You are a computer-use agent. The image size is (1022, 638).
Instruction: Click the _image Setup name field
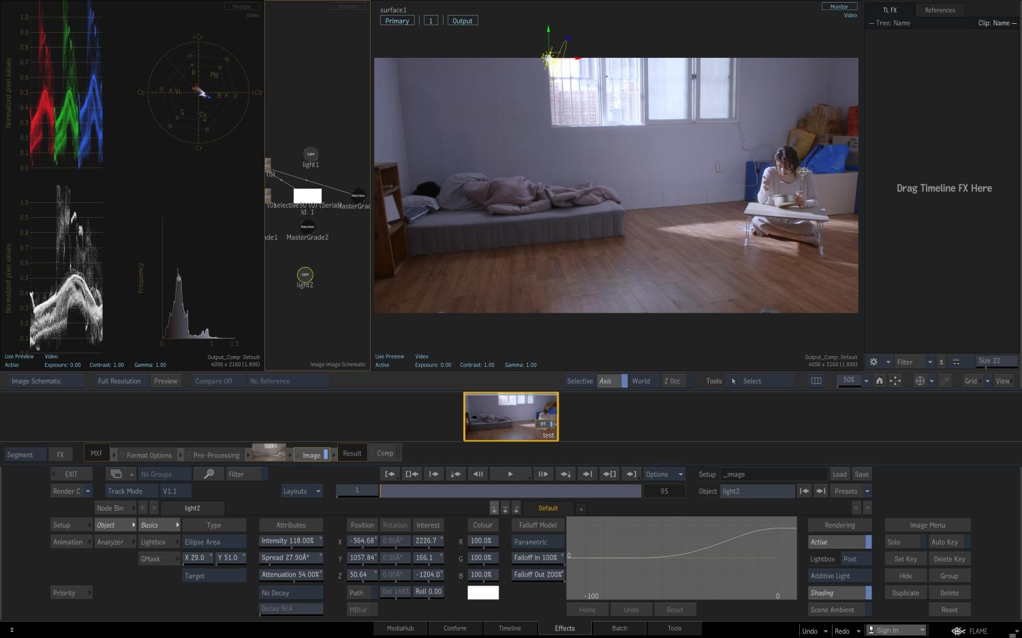pyautogui.click(x=773, y=474)
